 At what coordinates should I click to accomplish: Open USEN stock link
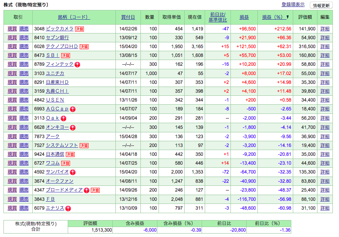click(55, 100)
